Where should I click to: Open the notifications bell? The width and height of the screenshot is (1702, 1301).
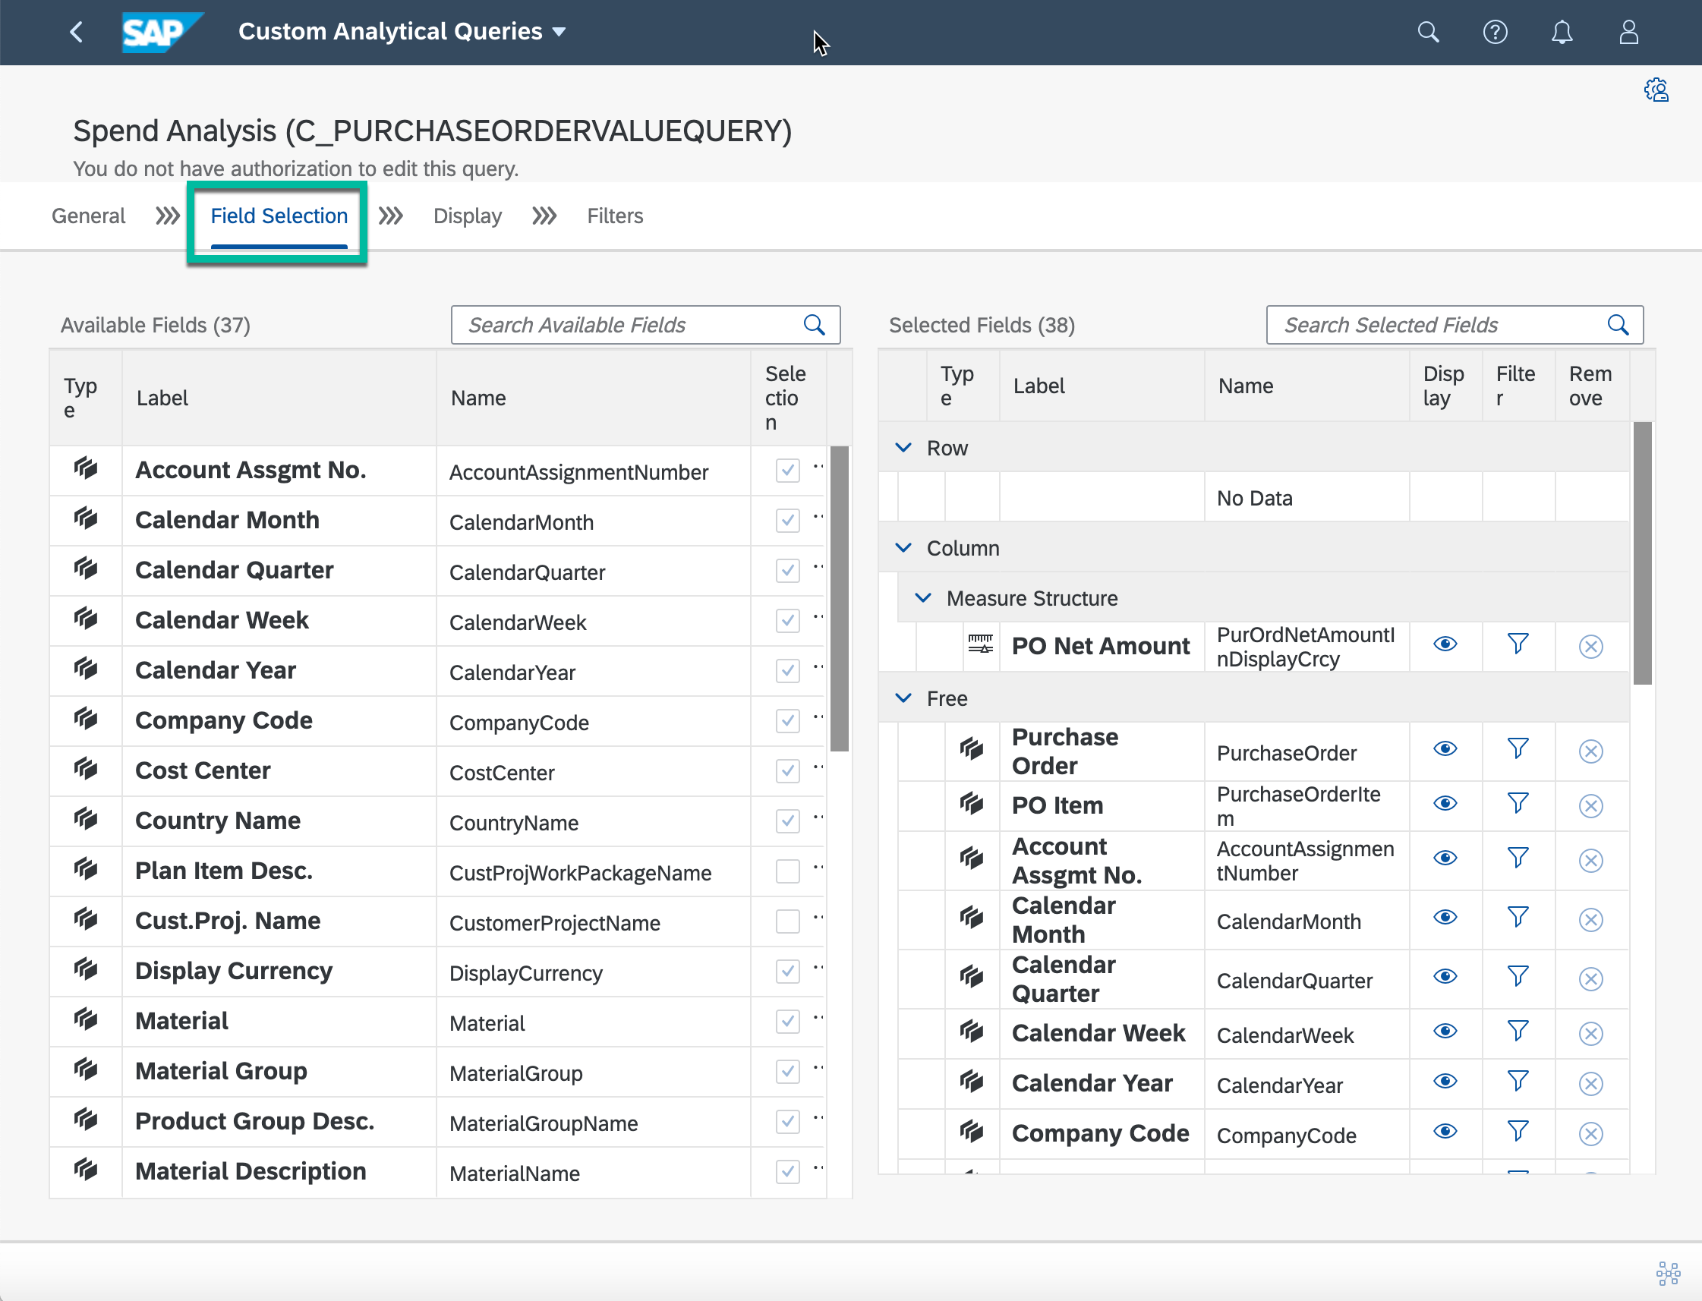(x=1562, y=32)
